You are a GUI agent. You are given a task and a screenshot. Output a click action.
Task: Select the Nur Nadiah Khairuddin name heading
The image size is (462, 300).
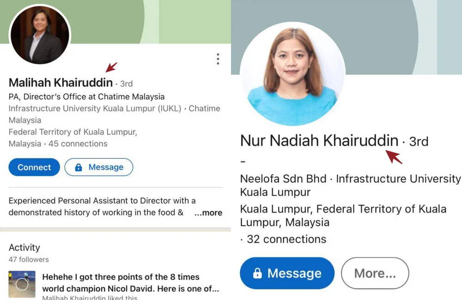pyautogui.click(x=319, y=140)
